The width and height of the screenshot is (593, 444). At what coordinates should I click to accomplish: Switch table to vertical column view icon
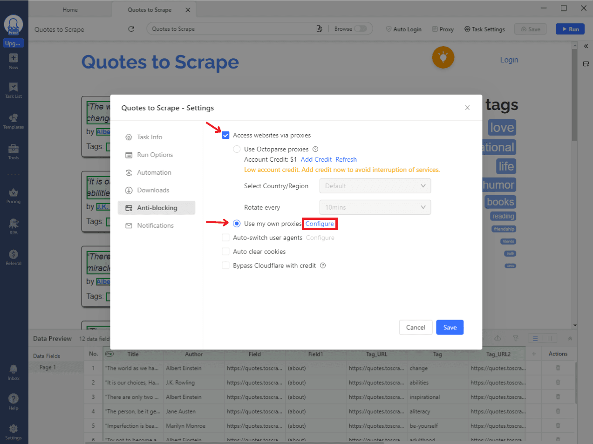[x=550, y=338]
